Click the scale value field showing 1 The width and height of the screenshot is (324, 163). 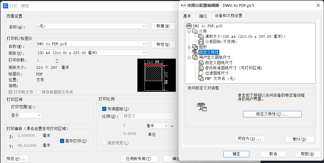tap(133, 126)
